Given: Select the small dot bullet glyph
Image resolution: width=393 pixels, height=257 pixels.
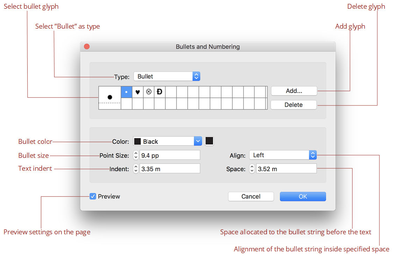Looking at the screenshot, I should click(126, 92).
